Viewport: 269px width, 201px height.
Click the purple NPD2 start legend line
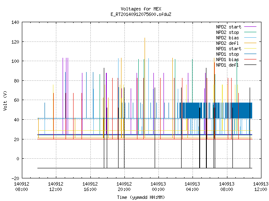click(251, 27)
